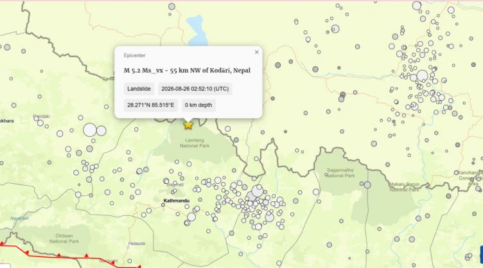Close the Epicenter popup
The height and width of the screenshot is (268, 483).
(257, 52)
